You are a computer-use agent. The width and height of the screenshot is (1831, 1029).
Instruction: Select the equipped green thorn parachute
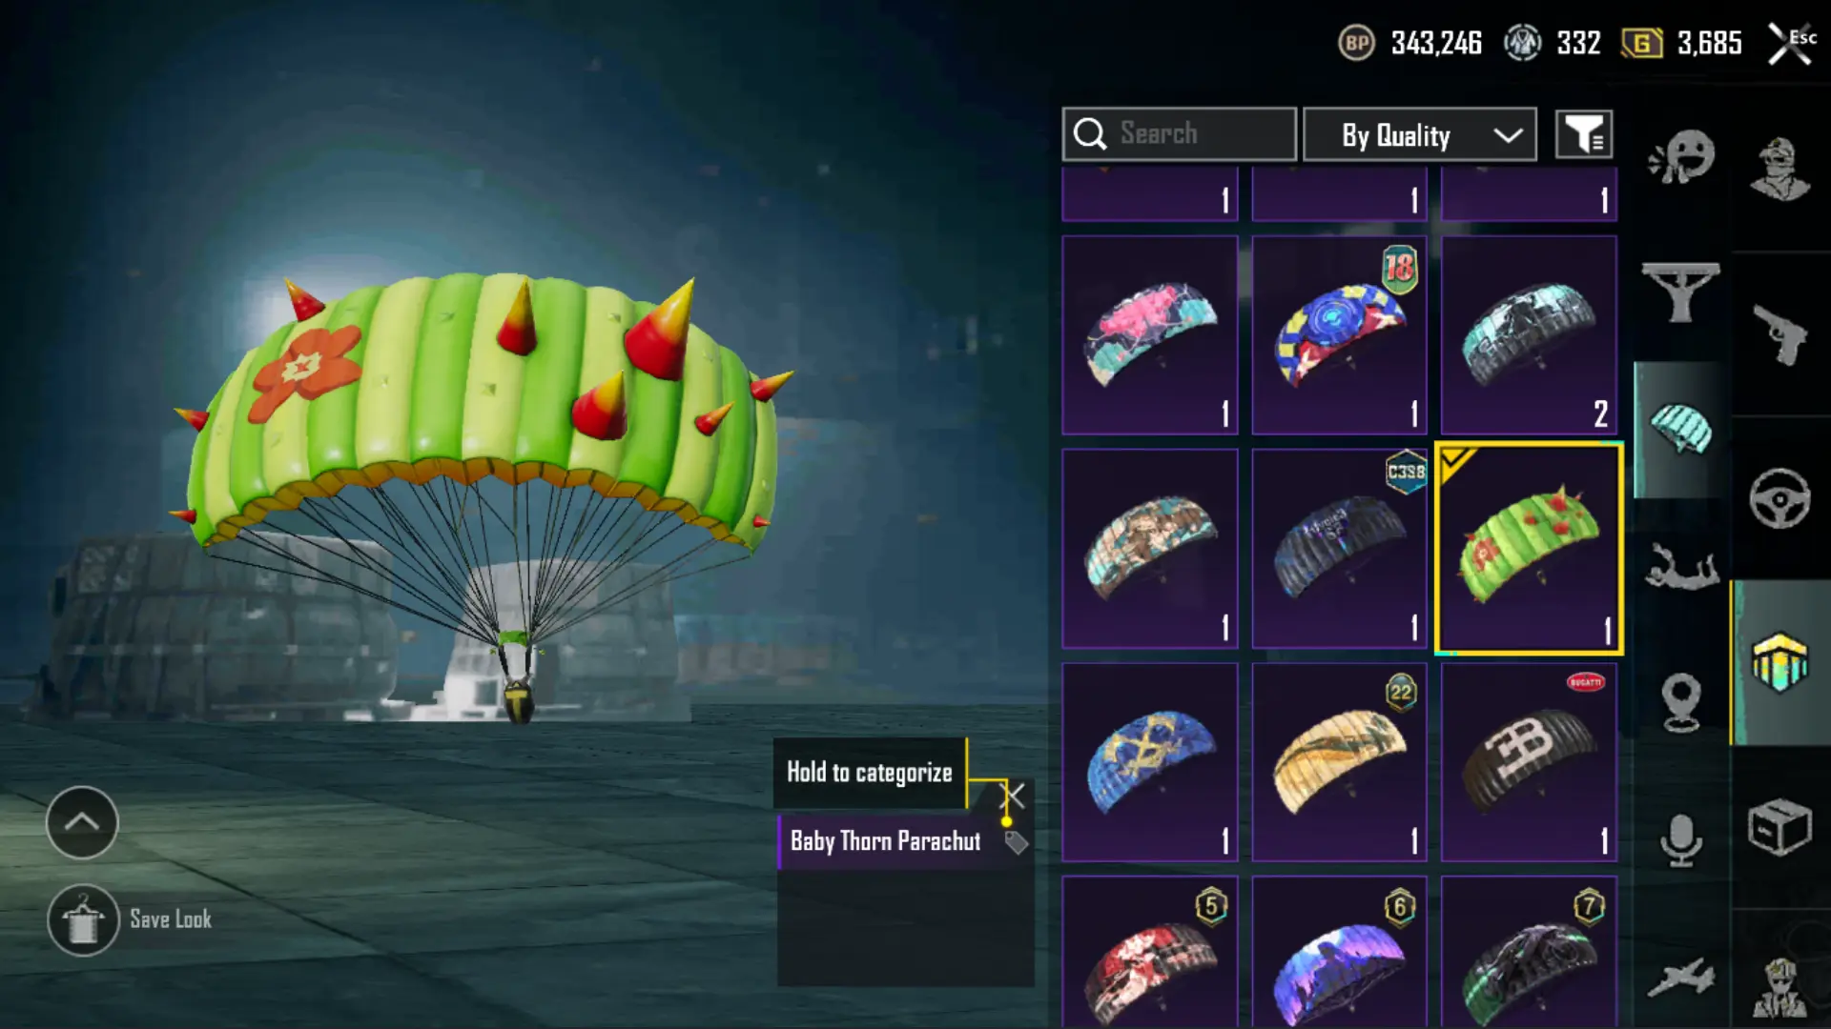[1529, 549]
